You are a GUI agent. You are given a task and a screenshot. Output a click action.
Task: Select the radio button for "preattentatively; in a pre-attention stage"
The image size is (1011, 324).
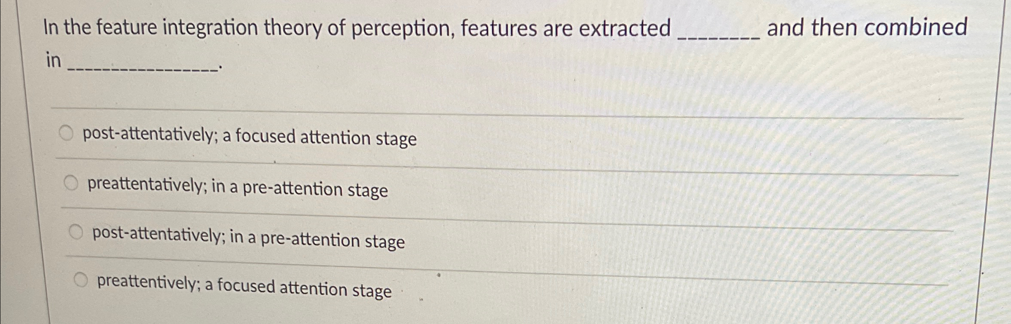click(71, 183)
